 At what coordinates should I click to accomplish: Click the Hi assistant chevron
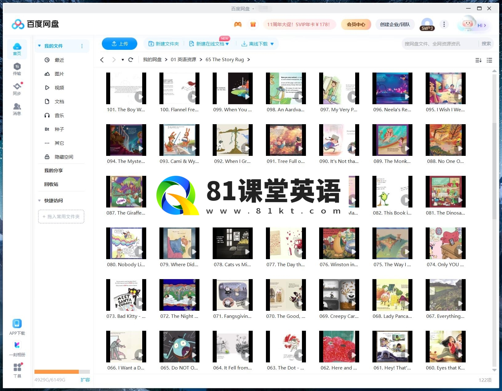(x=485, y=26)
